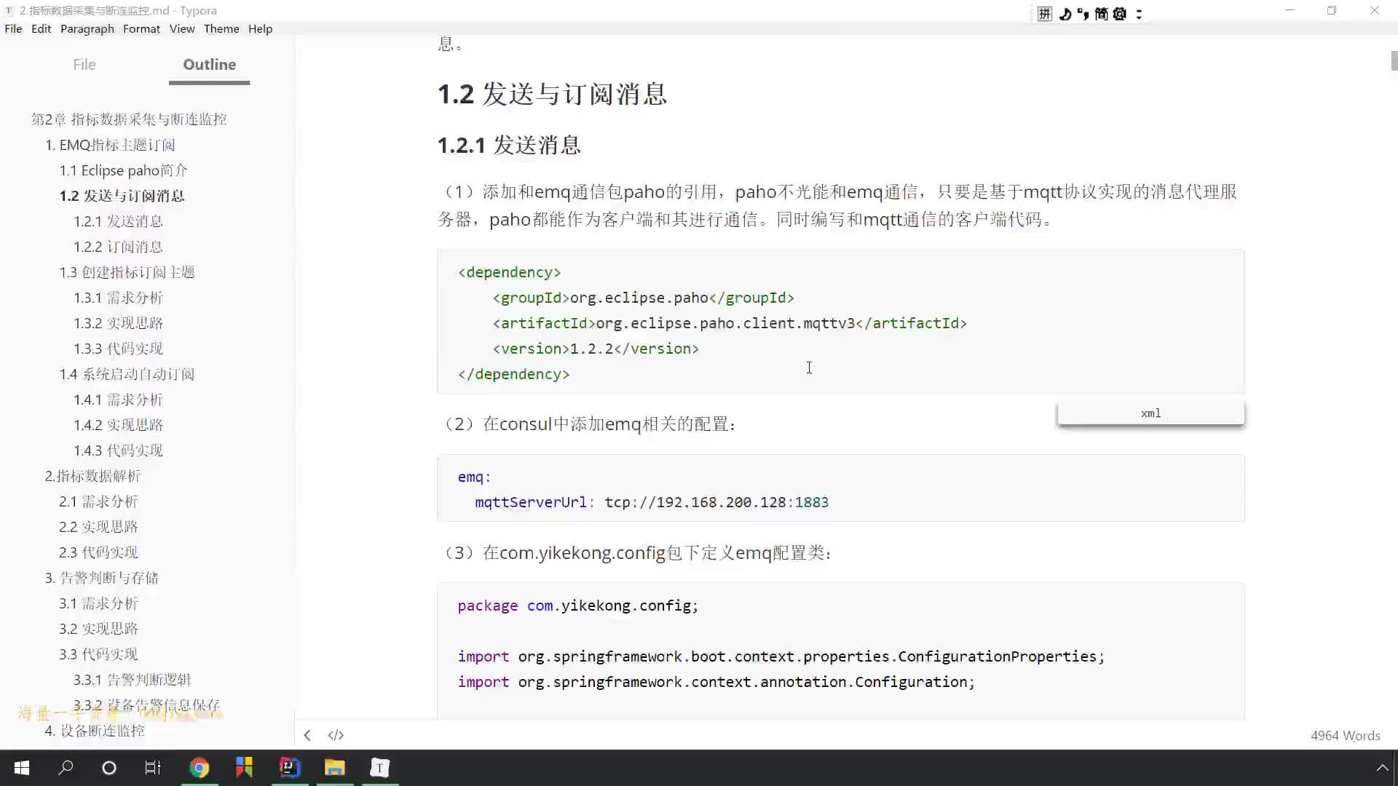
Task: Open outline item 1.4.2 实现思路
Action: 118,425
